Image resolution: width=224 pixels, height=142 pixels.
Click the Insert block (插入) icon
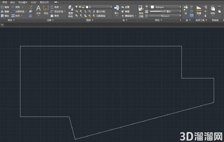click(117, 10)
